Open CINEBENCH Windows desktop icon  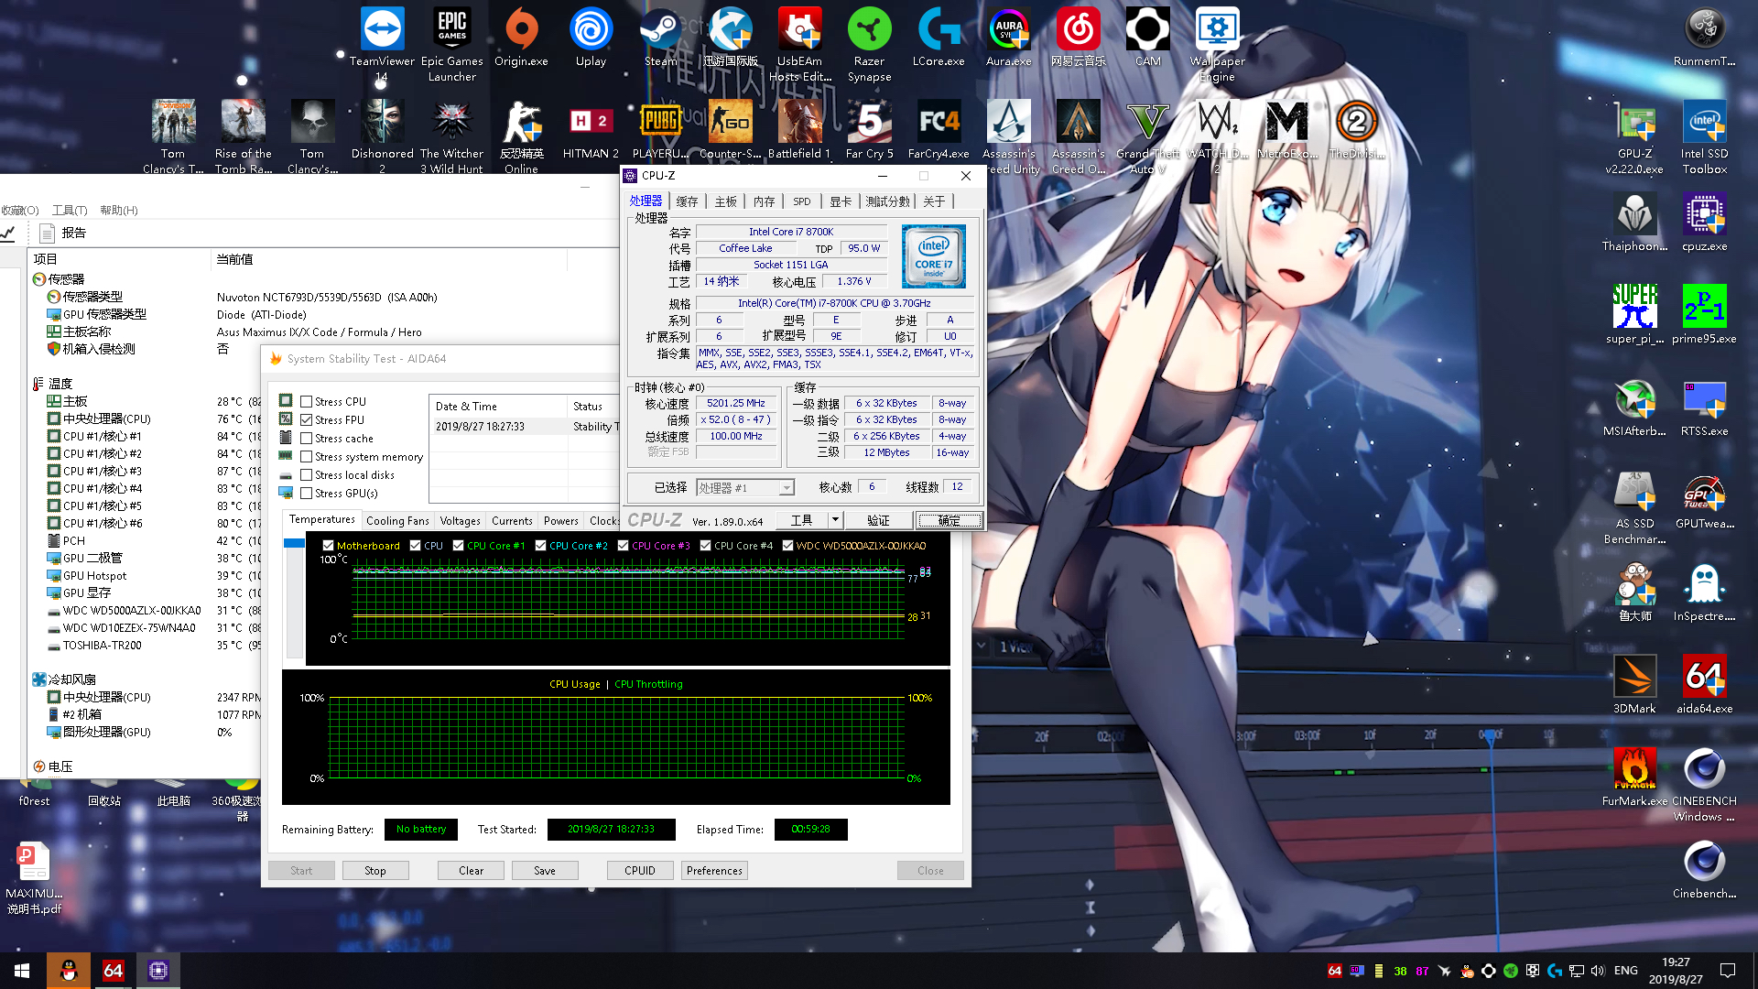[x=1704, y=784]
